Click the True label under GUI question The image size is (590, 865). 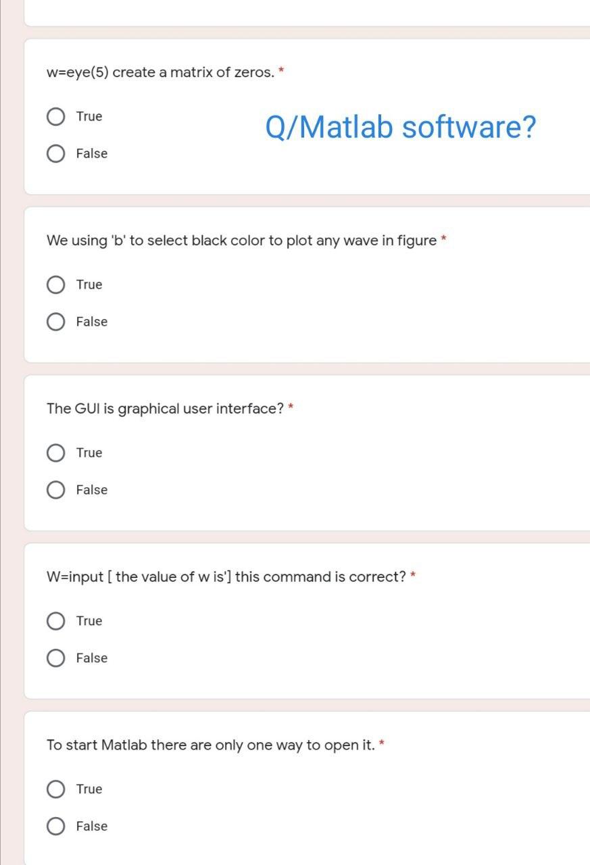click(x=89, y=453)
